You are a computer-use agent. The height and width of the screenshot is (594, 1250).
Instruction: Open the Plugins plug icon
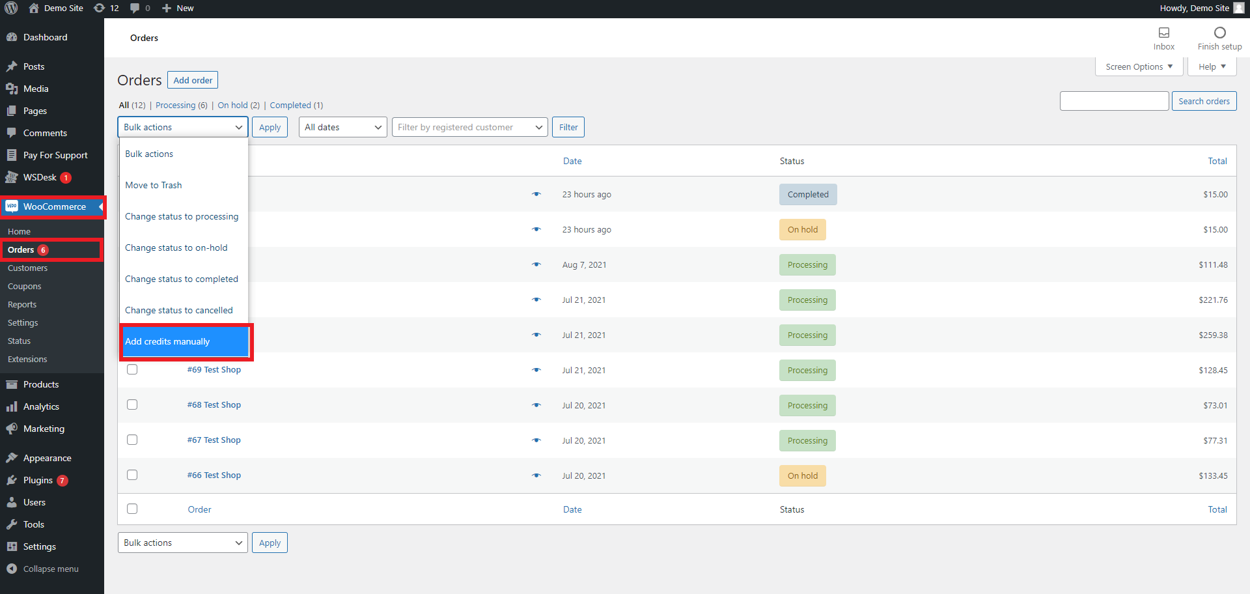[12, 480]
